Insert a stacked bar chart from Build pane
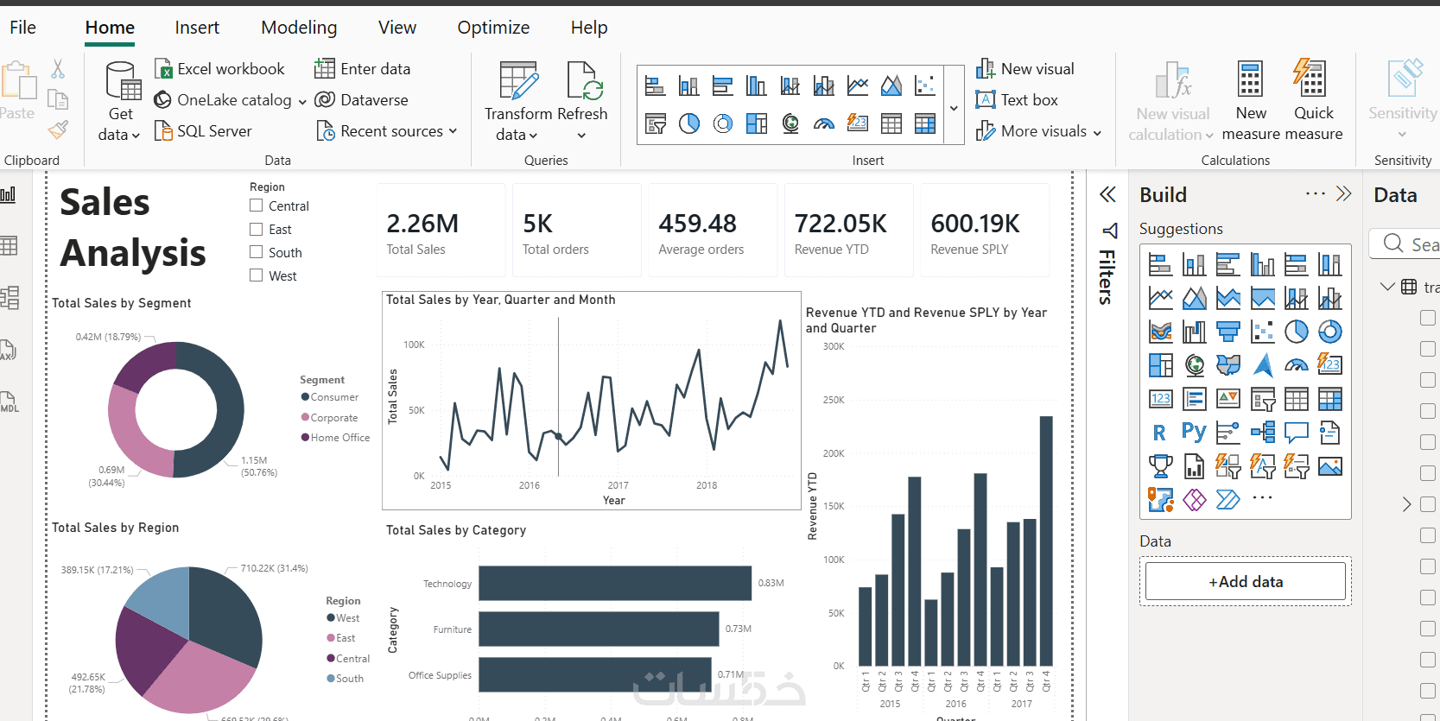The width and height of the screenshot is (1440, 721). 1160,264
